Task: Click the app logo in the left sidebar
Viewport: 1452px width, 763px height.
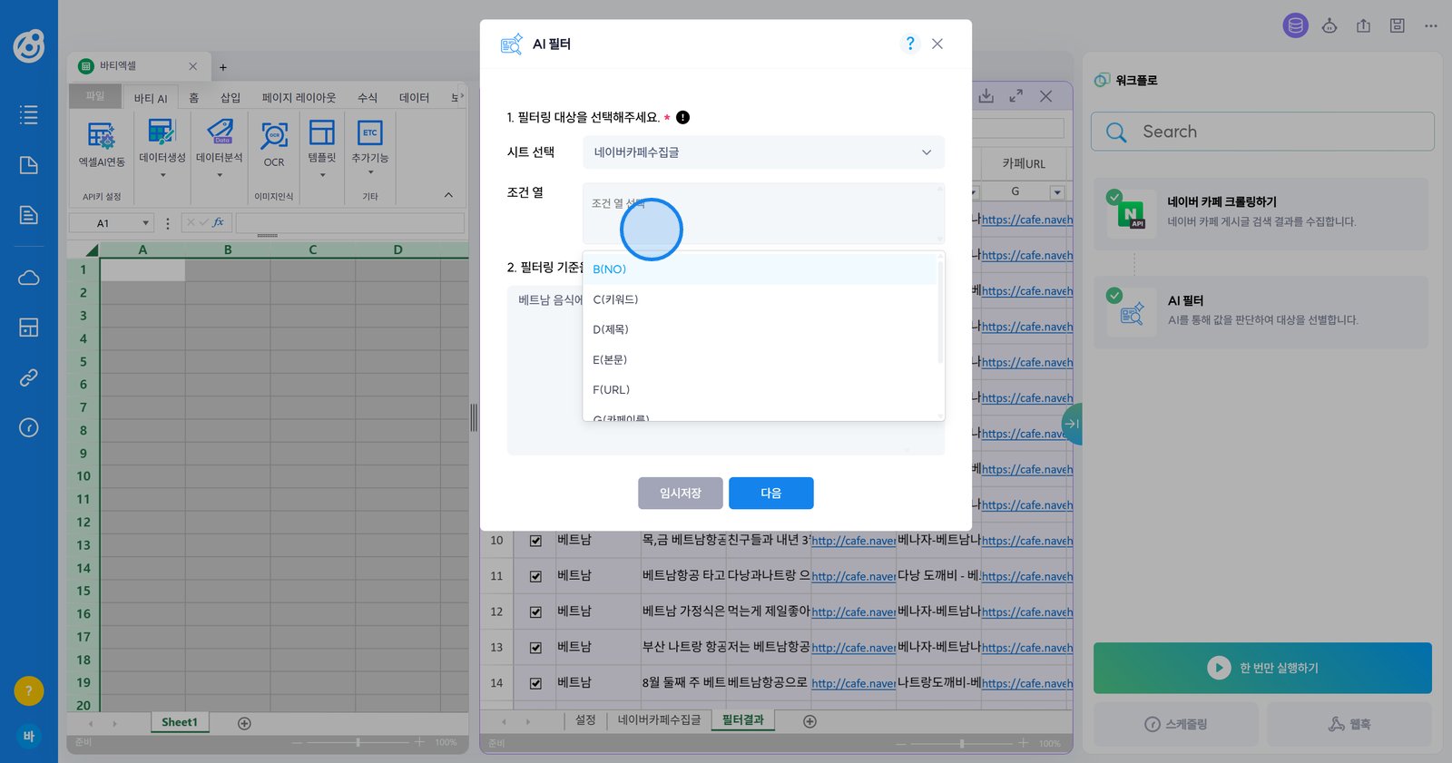Action: click(28, 45)
